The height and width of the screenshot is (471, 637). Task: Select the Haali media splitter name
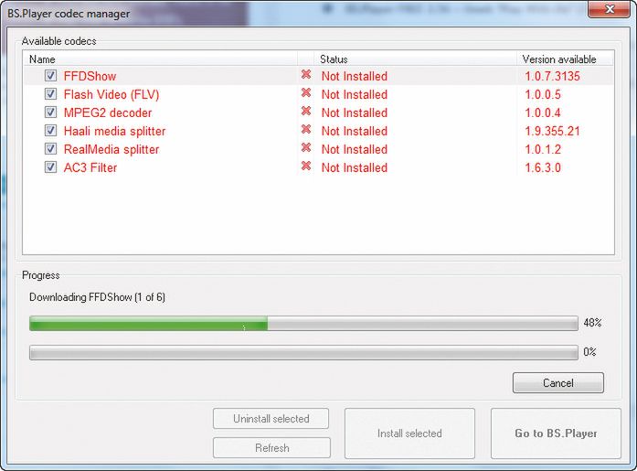tap(114, 131)
